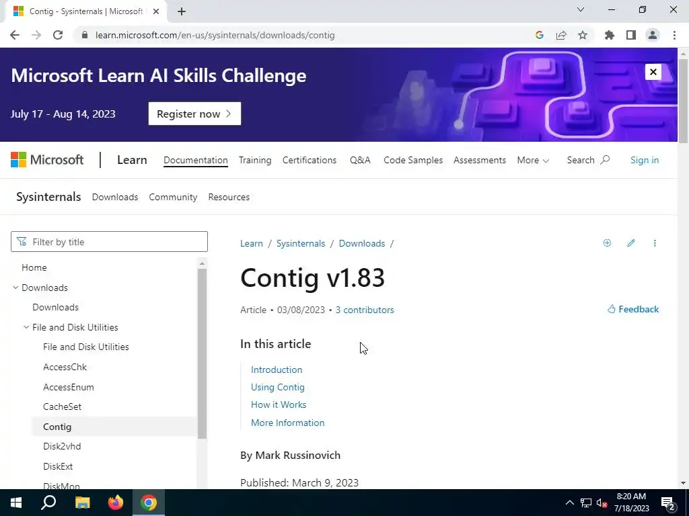Select Home in the sidebar tree
Image resolution: width=689 pixels, height=516 pixels.
pos(34,267)
